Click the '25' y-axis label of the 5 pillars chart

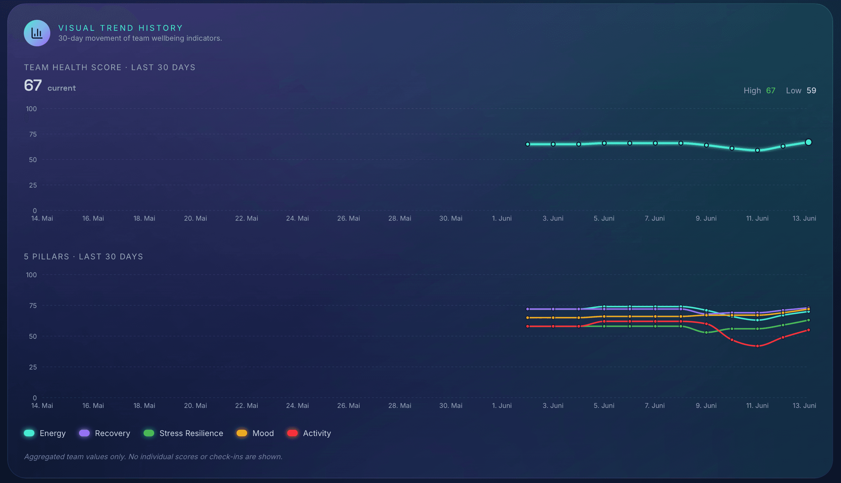33,367
